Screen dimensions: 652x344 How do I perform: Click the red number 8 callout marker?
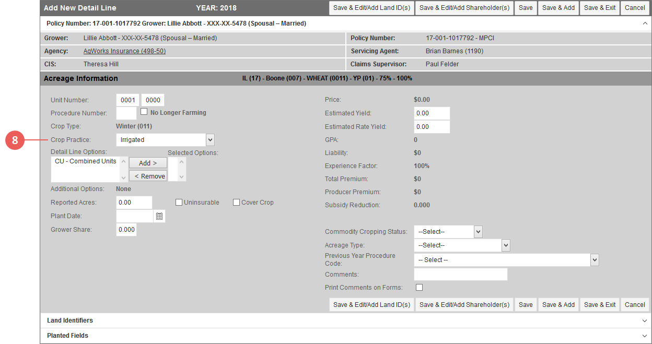click(x=15, y=140)
